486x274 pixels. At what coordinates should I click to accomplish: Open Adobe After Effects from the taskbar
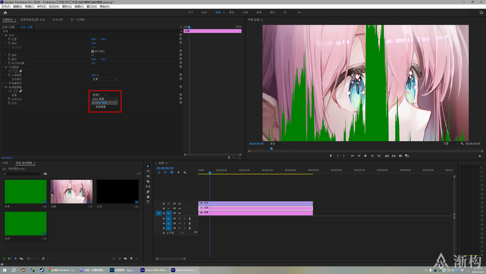[x=153, y=270]
